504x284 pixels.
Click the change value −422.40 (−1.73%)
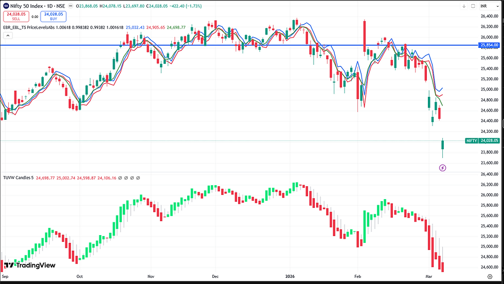tap(186, 6)
